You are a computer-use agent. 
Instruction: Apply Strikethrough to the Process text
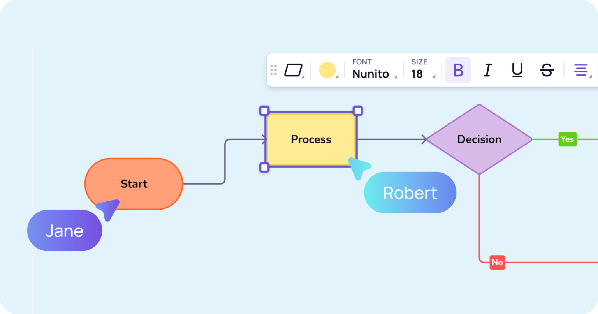pos(546,70)
